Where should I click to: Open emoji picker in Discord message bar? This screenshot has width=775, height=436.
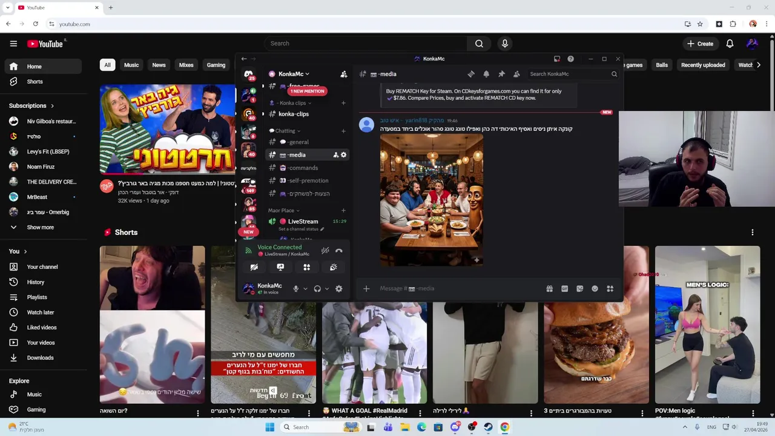coord(595,289)
